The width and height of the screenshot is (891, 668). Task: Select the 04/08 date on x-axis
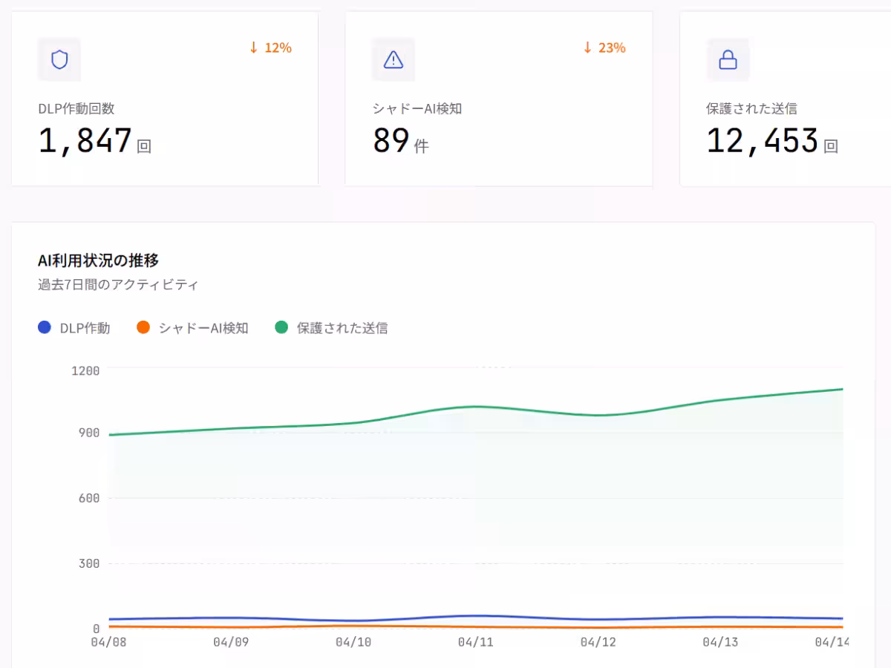(x=108, y=641)
